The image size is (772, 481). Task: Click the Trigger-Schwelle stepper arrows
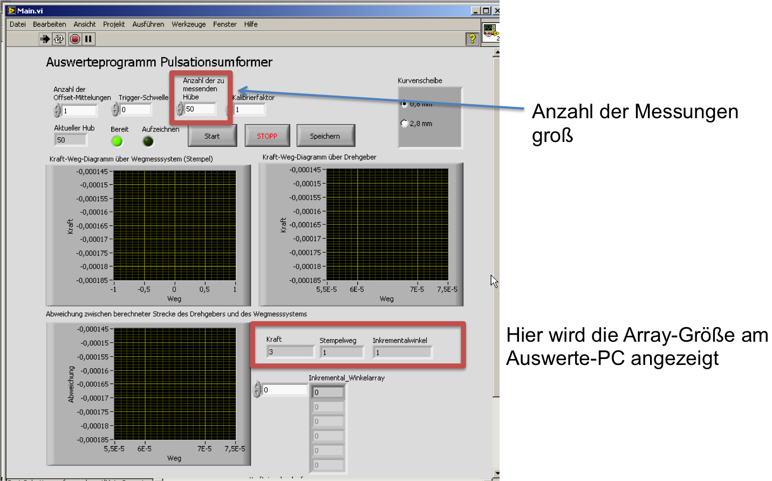[x=115, y=110]
